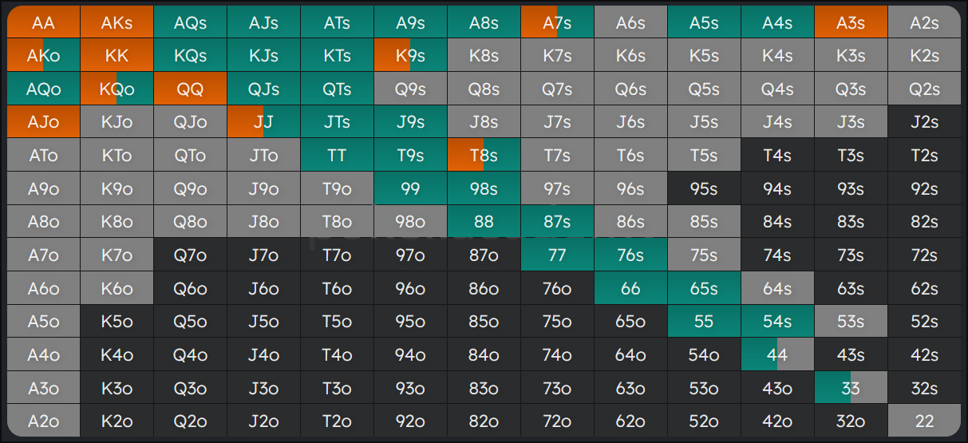This screenshot has width=968, height=443.
Task: Click the QQ pocket pair cell
Action: [x=191, y=89]
